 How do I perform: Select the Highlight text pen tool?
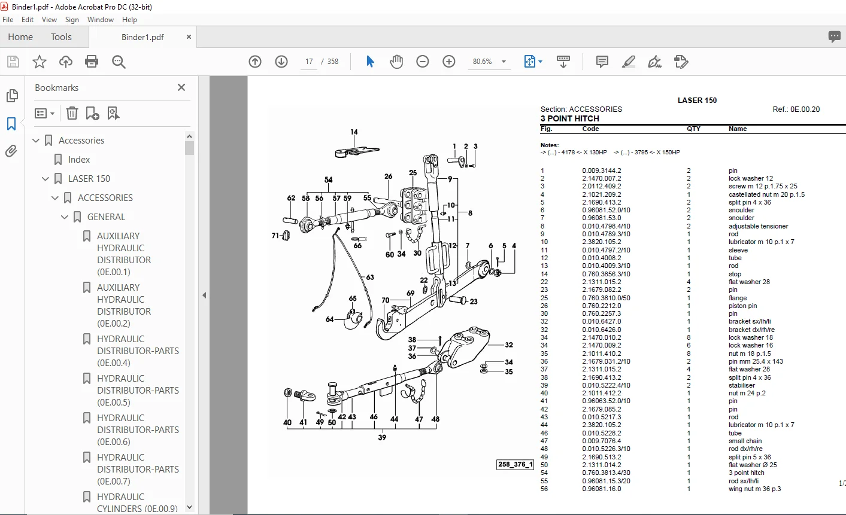[x=629, y=62]
